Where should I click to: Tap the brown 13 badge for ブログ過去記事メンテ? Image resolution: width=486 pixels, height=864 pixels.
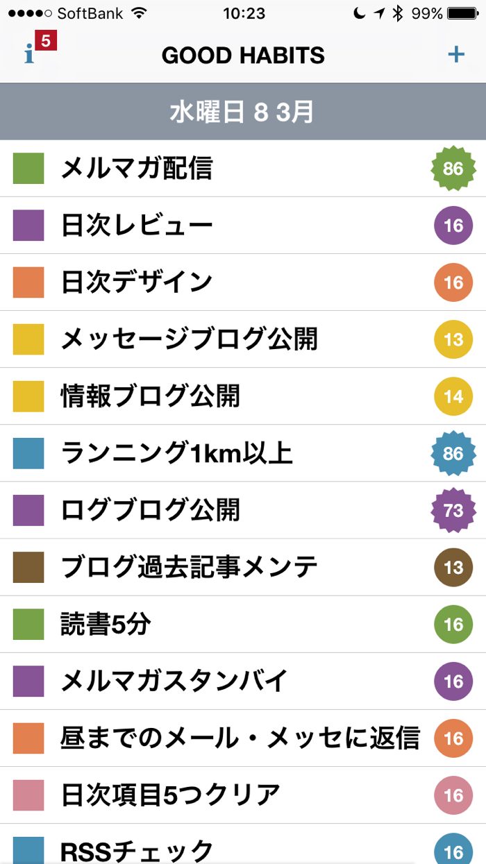pos(453,568)
